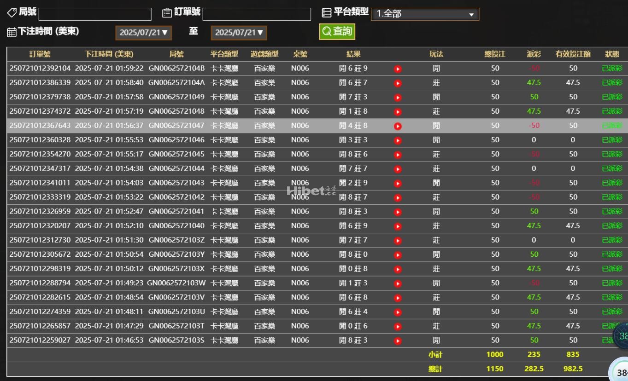Screen dimensions: 628x381
Task: Click play icon in round GN00625721049 row
Action: (x=398, y=98)
